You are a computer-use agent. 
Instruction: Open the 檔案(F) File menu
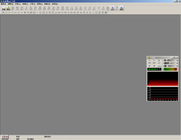click(x=3, y=4)
